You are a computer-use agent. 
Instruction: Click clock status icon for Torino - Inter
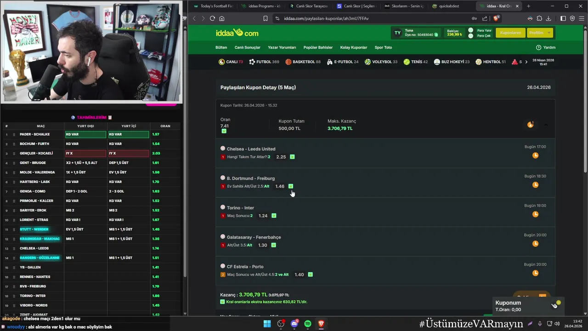[x=535, y=214]
